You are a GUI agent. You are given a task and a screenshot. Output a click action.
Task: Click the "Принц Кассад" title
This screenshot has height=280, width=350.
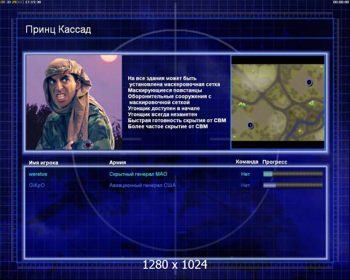pos(58,29)
